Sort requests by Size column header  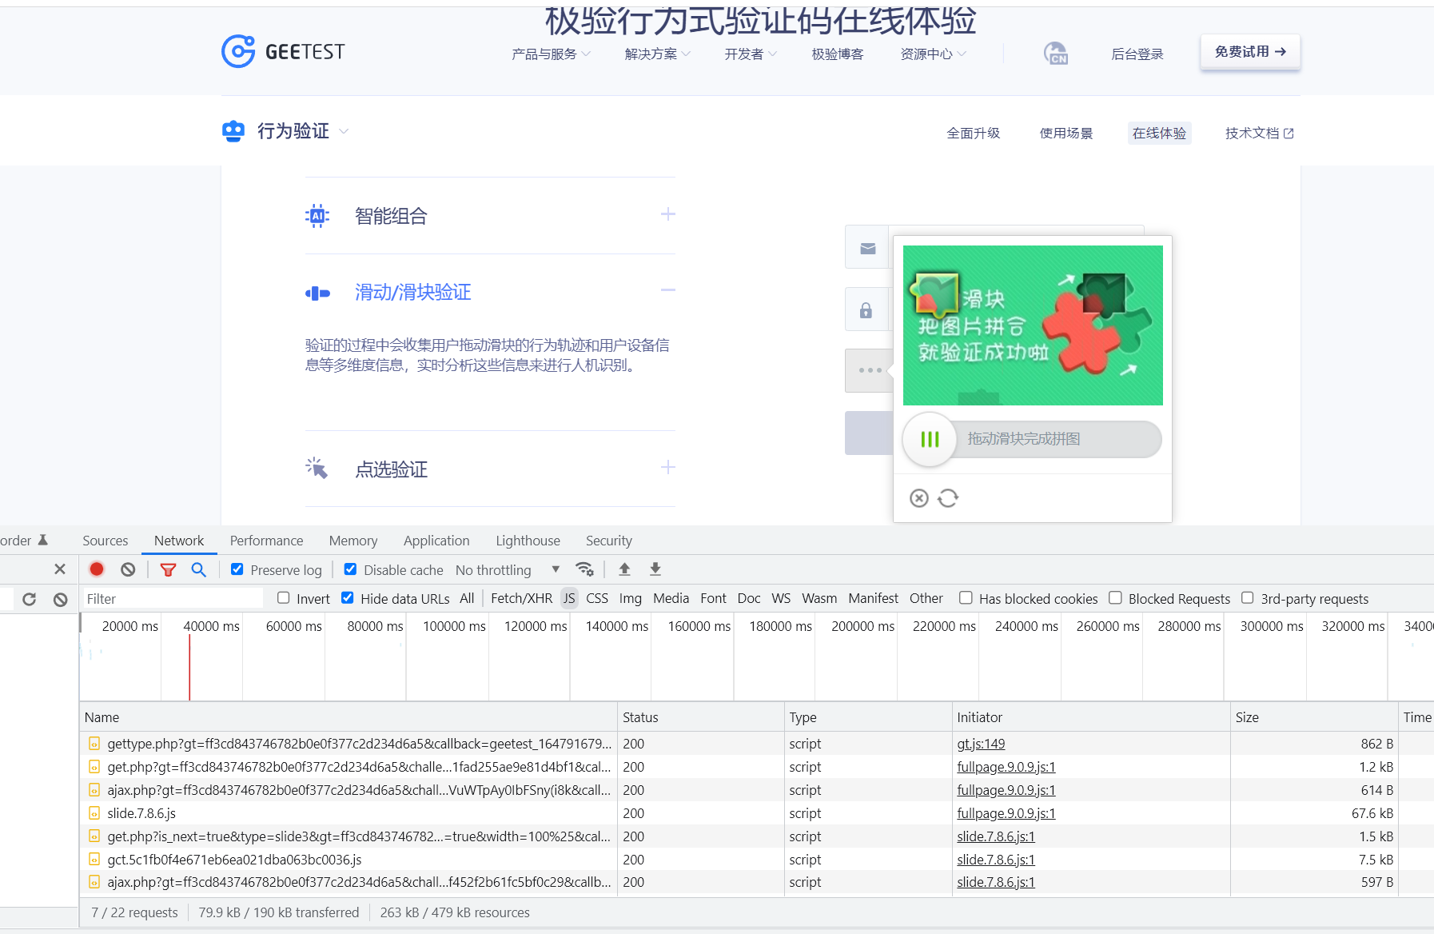[1314, 717]
